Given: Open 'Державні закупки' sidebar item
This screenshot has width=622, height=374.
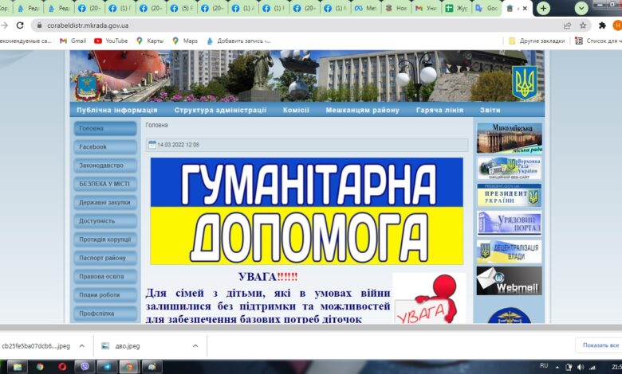Looking at the screenshot, I should pos(105,202).
